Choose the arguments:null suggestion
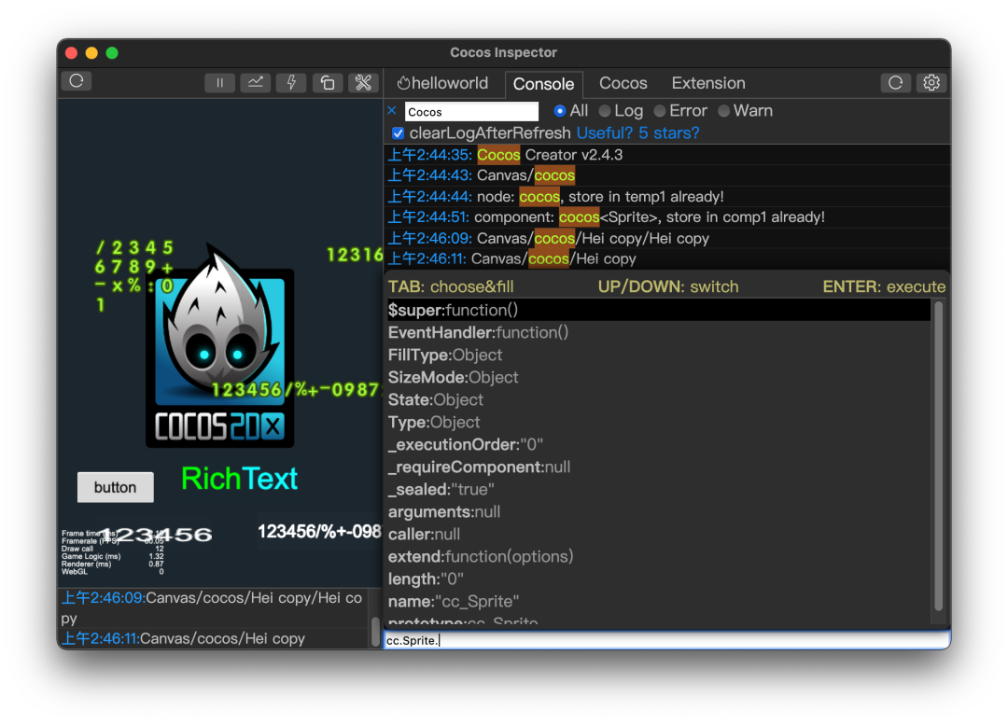Screen dimensions: 1008x725 tap(658, 511)
